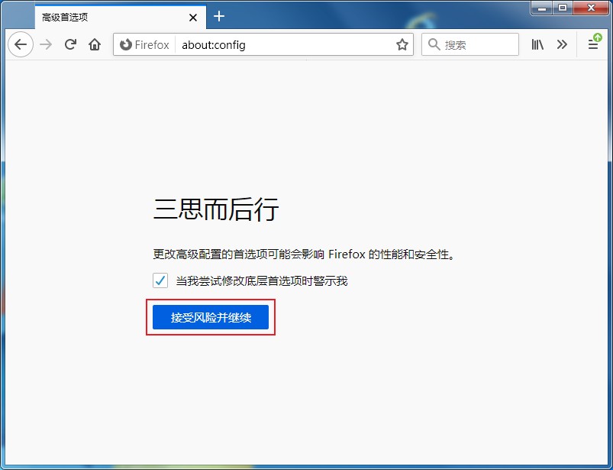The height and width of the screenshot is (470, 613).
Task: Minimize the Firefox window
Action: click(x=544, y=8)
